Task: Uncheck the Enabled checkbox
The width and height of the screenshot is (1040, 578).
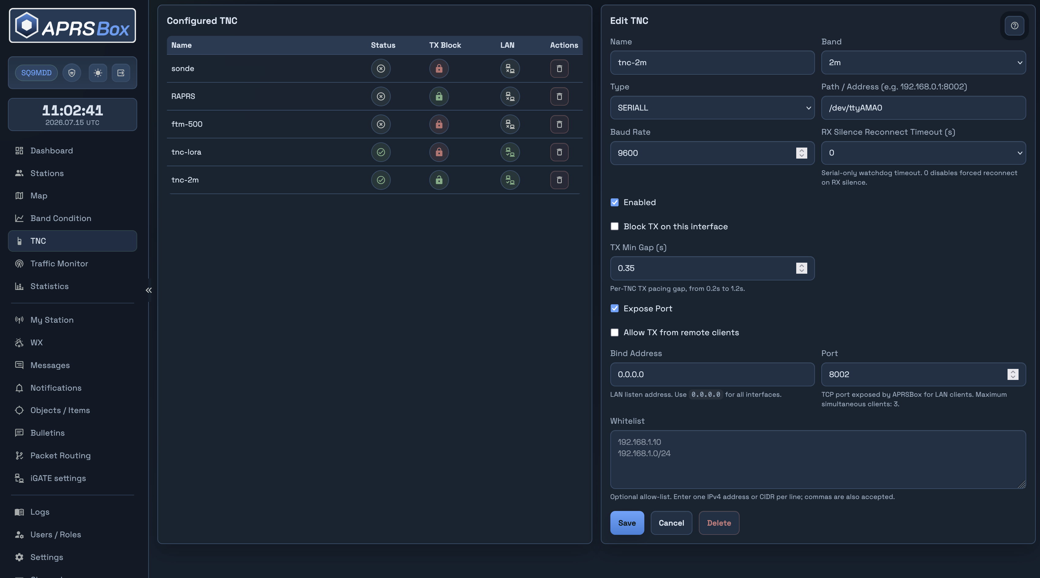Action: point(614,202)
